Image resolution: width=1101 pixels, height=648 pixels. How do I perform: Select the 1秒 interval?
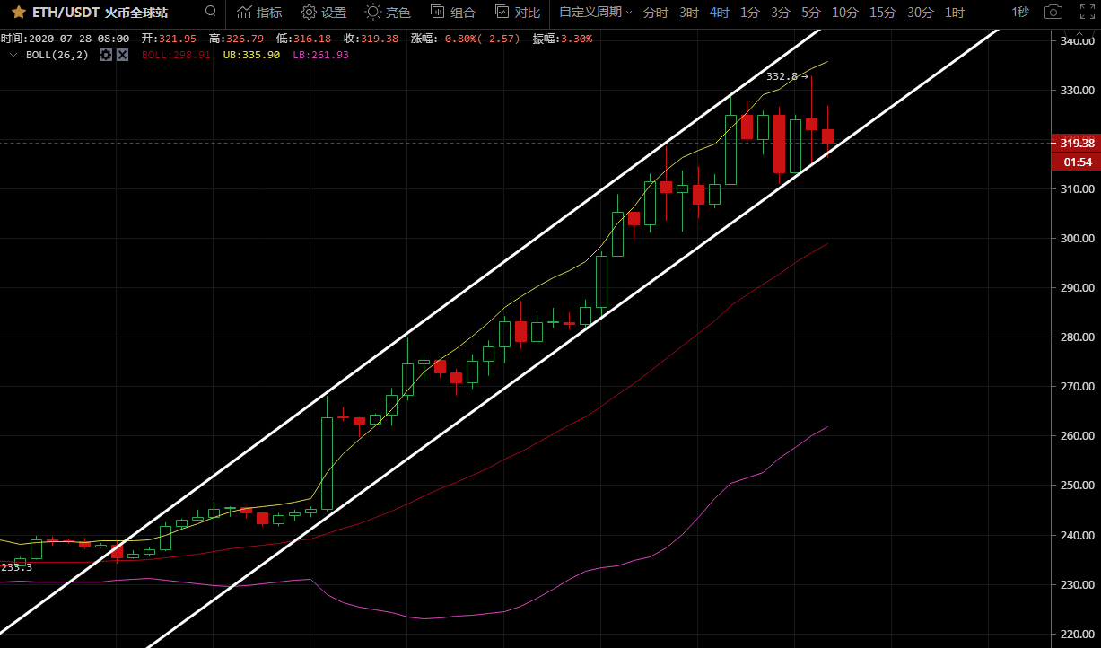[x=1020, y=13]
